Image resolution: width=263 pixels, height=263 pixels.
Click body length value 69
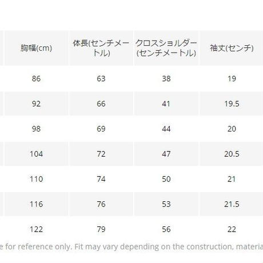pos(101,129)
